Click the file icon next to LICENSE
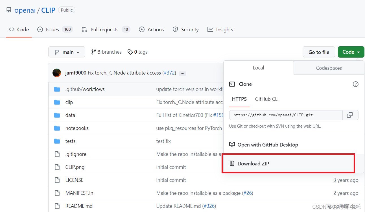This screenshot has width=365, height=212. click(x=57, y=180)
